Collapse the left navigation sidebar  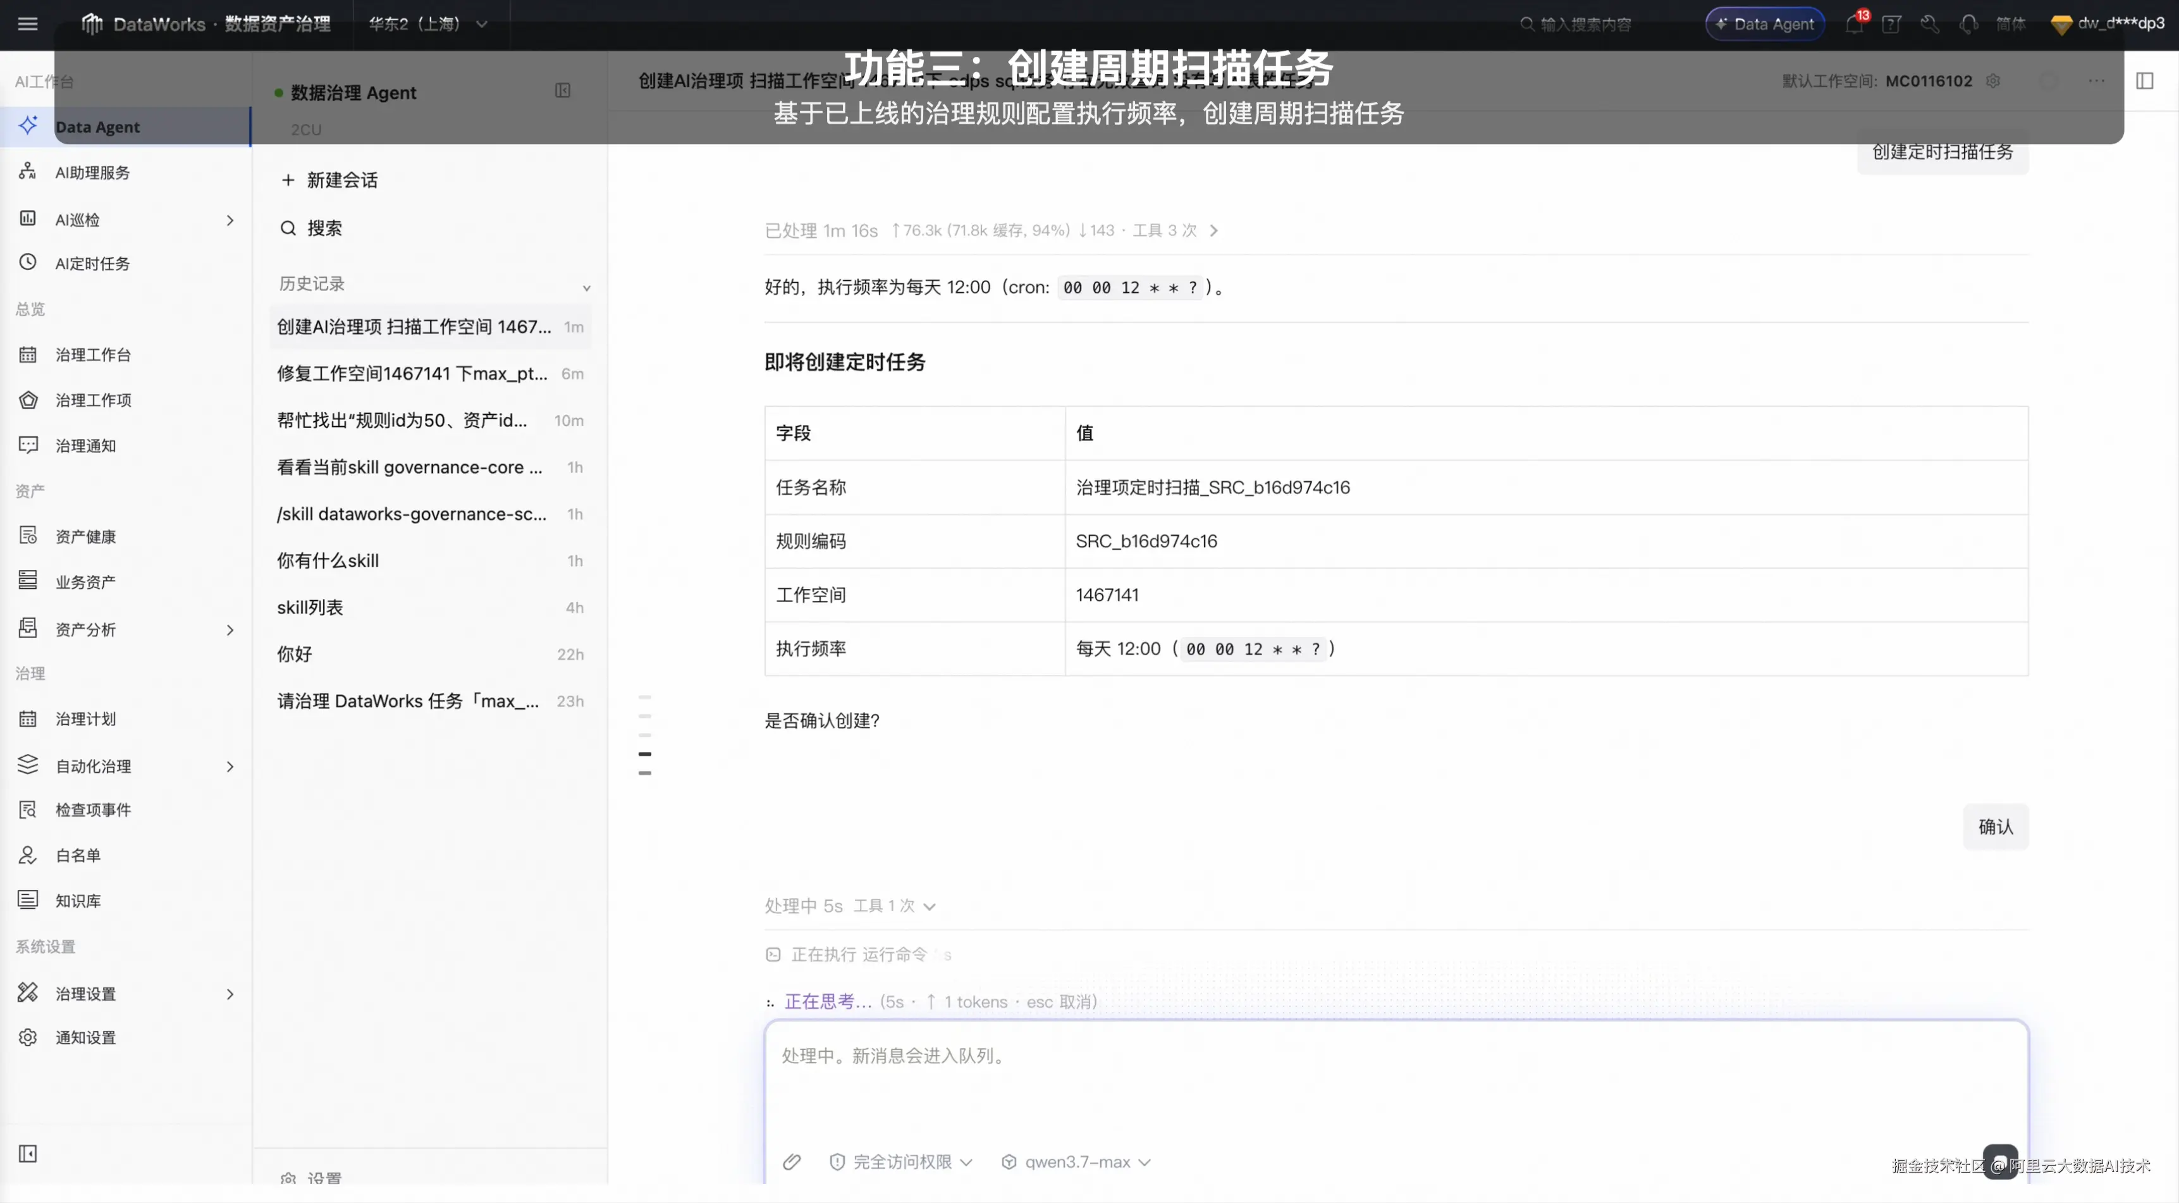(28, 1153)
